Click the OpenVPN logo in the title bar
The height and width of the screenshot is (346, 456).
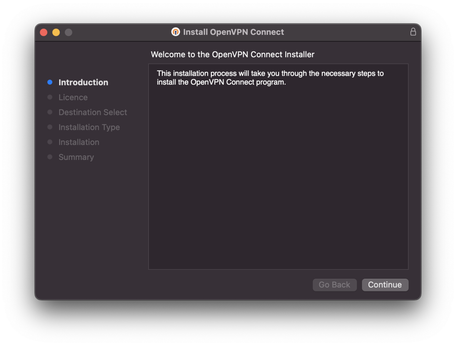[175, 32]
